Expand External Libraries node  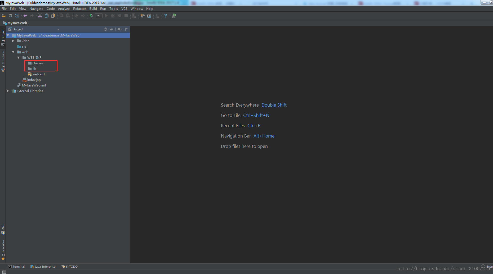pos(8,91)
